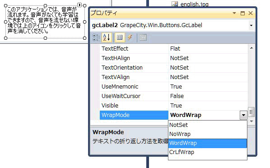Viewport: 270px width, 168px height.
Task: Click the property grid scrollbar thumb
Action: [251, 112]
